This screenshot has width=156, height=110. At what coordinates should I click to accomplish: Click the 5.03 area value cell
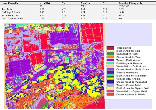tap(83, 9)
